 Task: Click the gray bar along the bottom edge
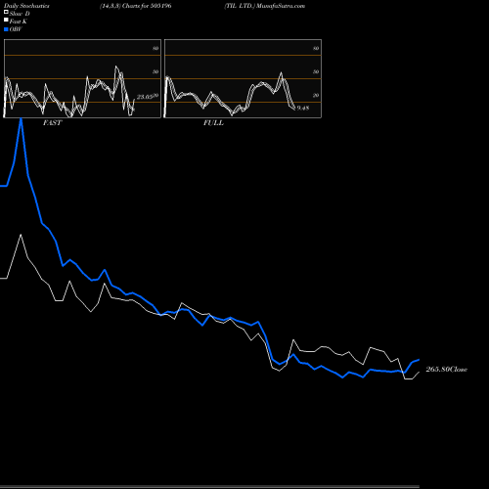pyautogui.click(x=209, y=487)
